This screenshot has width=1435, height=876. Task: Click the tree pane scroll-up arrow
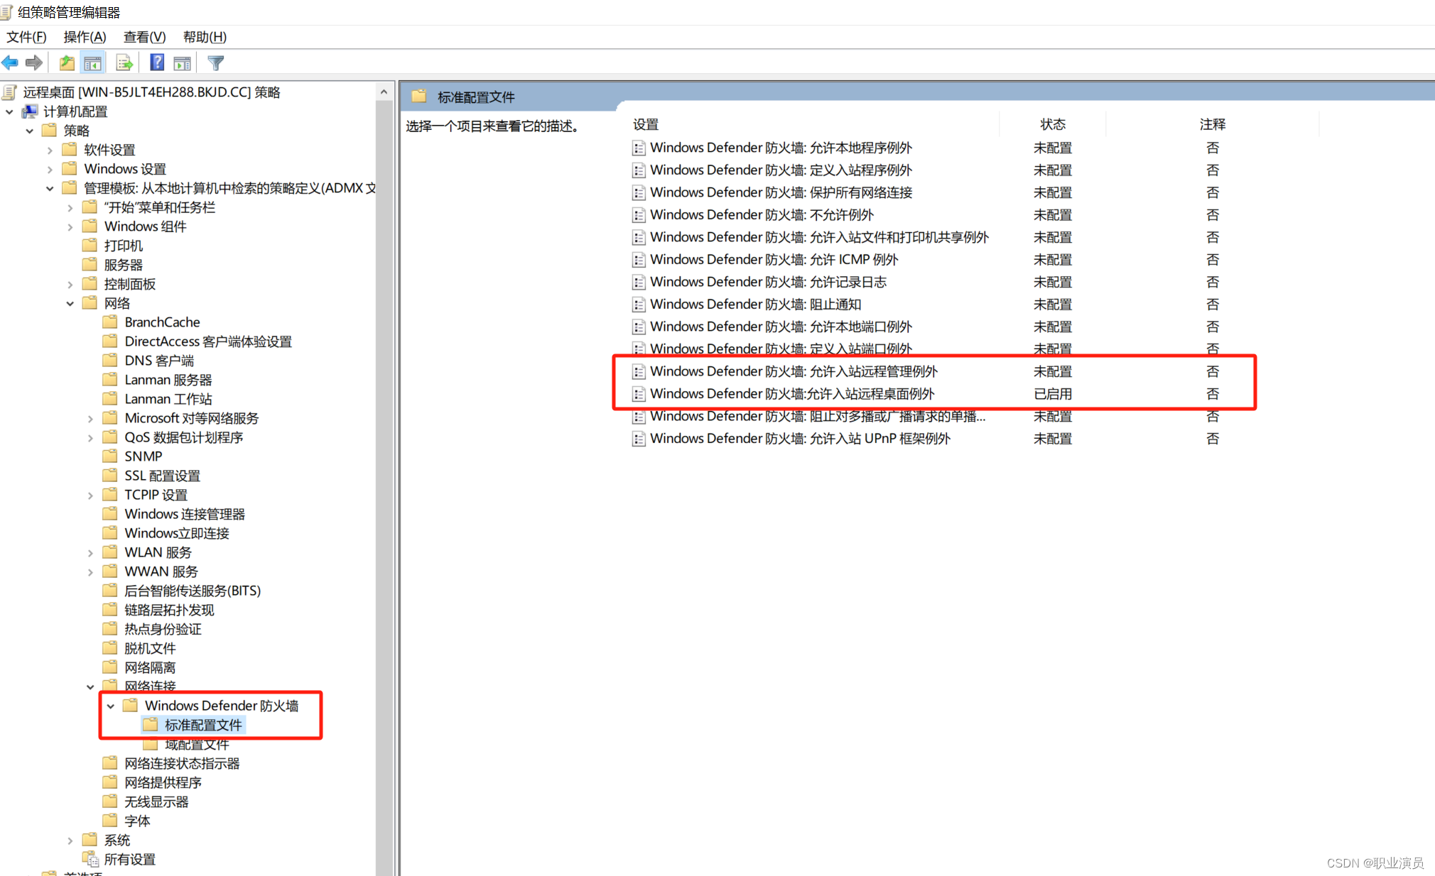[x=384, y=92]
